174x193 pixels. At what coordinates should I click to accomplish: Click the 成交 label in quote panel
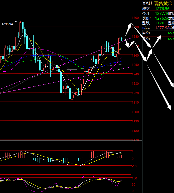click(146, 9)
